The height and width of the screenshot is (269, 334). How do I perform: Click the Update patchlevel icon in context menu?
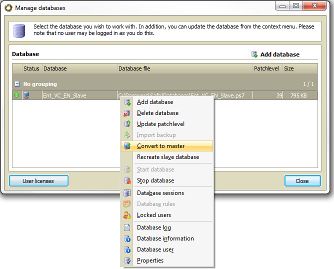click(127, 124)
